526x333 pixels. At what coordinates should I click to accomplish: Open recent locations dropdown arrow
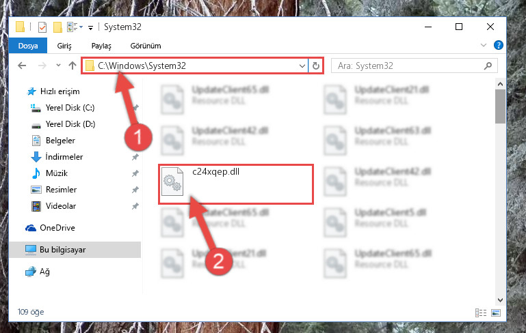[58, 66]
